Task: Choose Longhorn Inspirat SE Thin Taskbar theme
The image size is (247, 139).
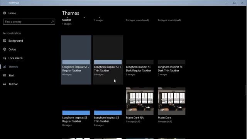Action: coord(108,110)
